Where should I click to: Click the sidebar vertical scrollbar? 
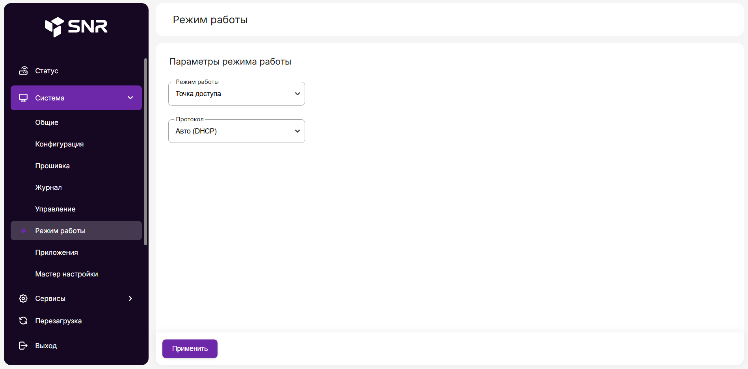tap(145, 152)
